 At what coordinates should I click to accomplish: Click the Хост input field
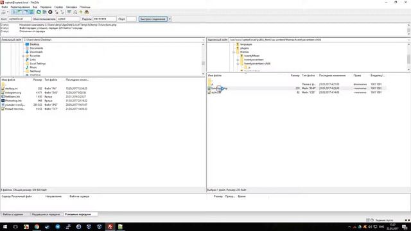point(19,19)
